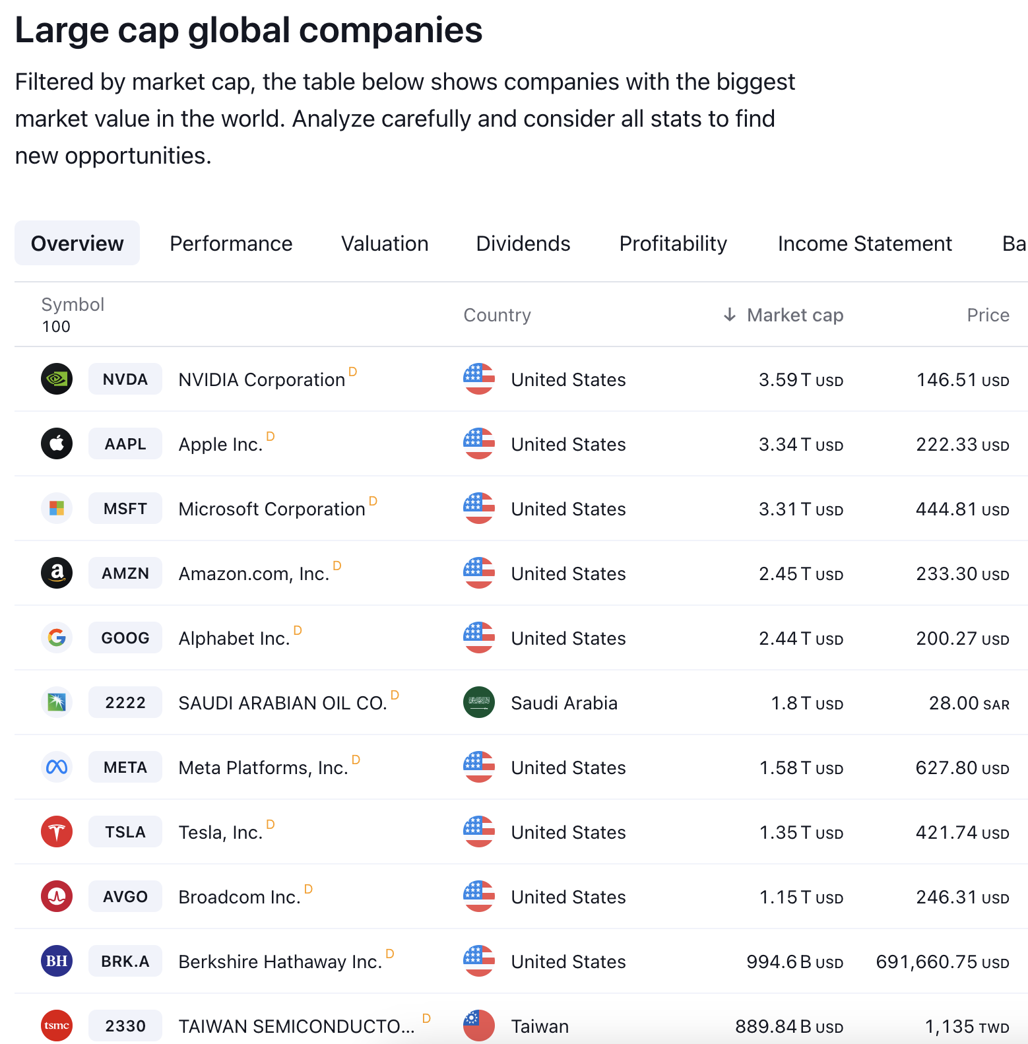Select the Dividends tab
The width and height of the screenshot is (1028, 1044).
(523, 244)
